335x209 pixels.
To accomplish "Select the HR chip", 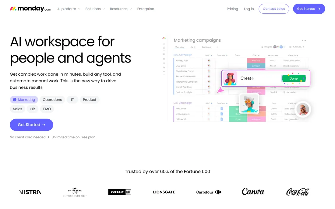I will [x=33, y=109].
